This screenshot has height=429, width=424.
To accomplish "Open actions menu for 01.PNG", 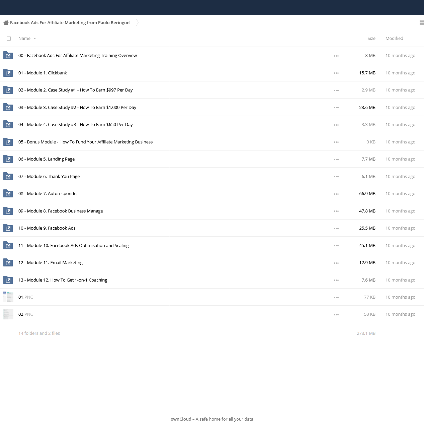I will (x=336, y=298).
